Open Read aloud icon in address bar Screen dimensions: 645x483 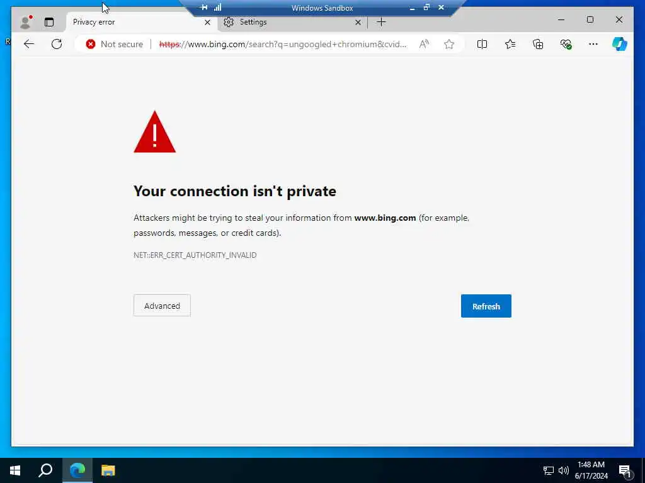click(424, 44)
